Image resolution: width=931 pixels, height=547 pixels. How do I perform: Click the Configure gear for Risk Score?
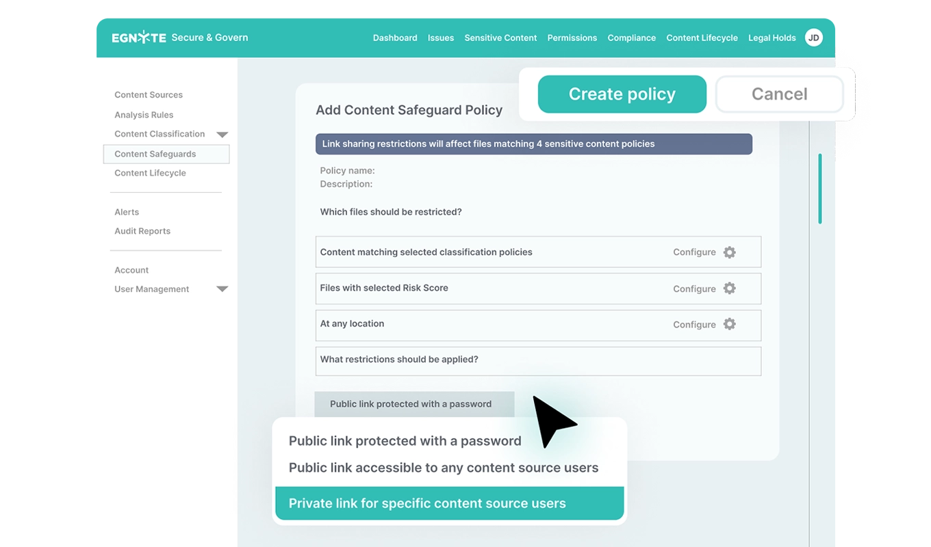click(729, 289)
